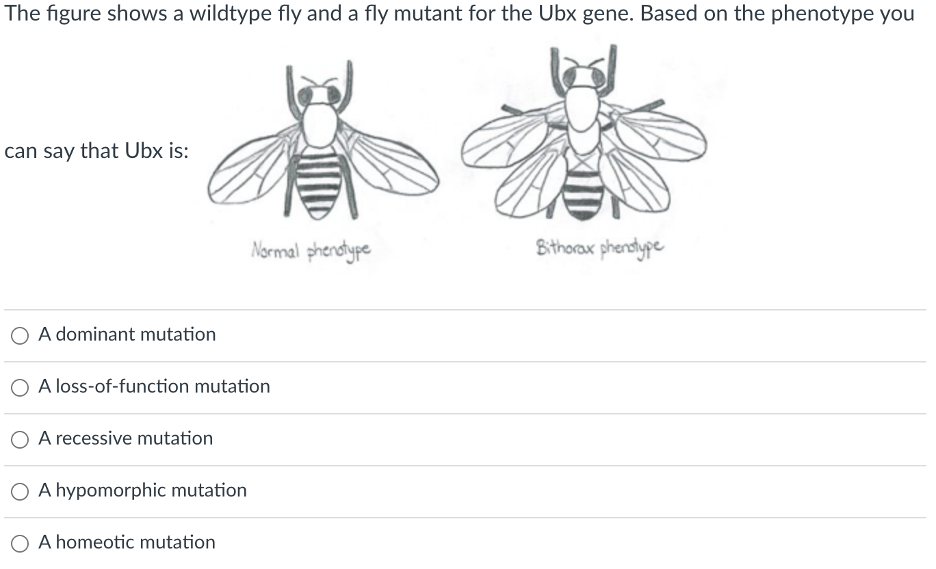The width and height of the screenshot is (936, 569).
Task: Click the 'can say that Ubx is:' text
Action: click(x=96, y=151)
